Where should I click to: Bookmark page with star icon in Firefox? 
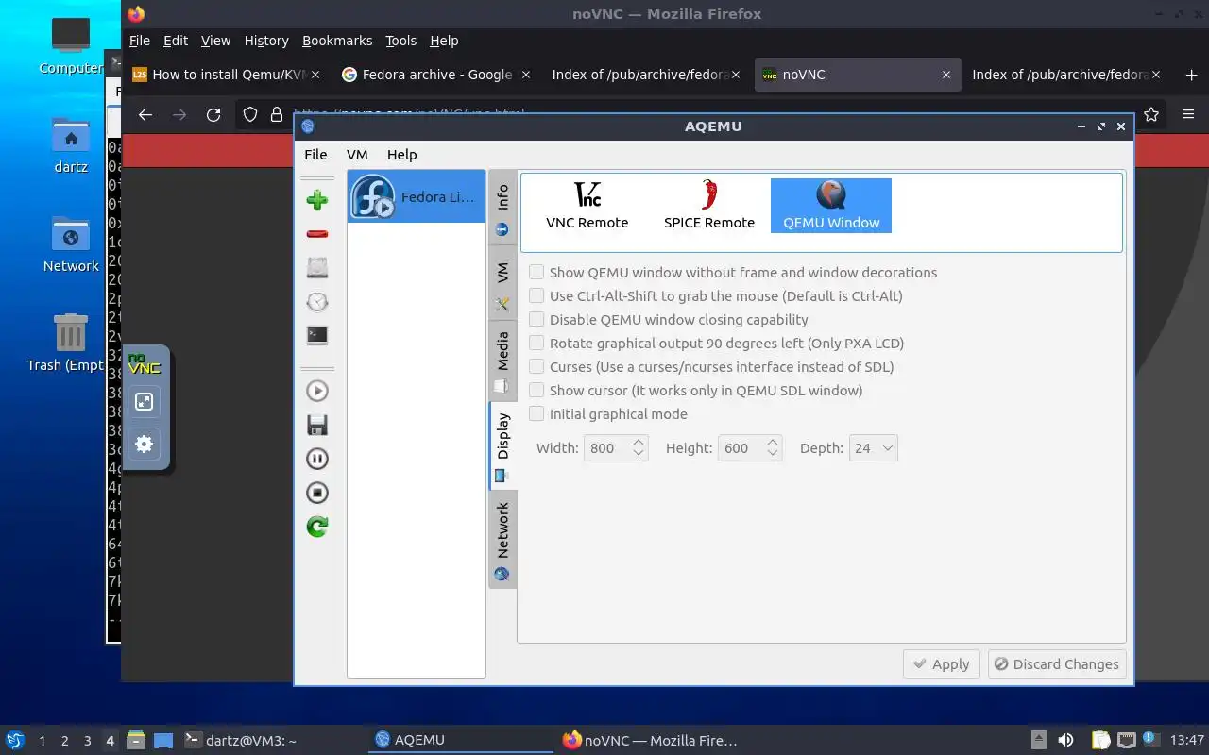[1150, 114]
